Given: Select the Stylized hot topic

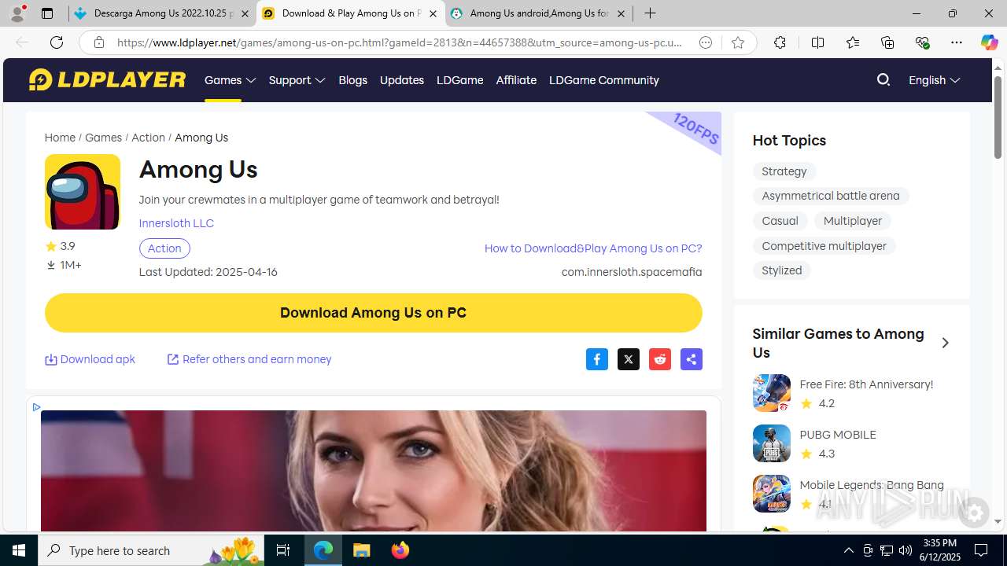Looking at the screenshot, I should (781, 270).
